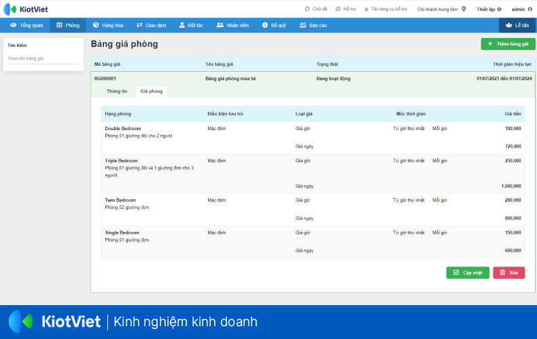
Task: Click the Double Bedroom room type
Action: click(x=123, y=129)
